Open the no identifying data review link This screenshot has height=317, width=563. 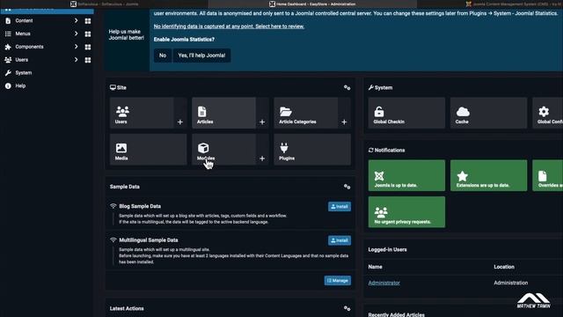229,26
